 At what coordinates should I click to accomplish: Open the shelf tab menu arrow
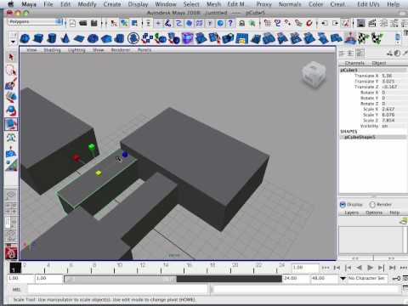click(13, 42)
